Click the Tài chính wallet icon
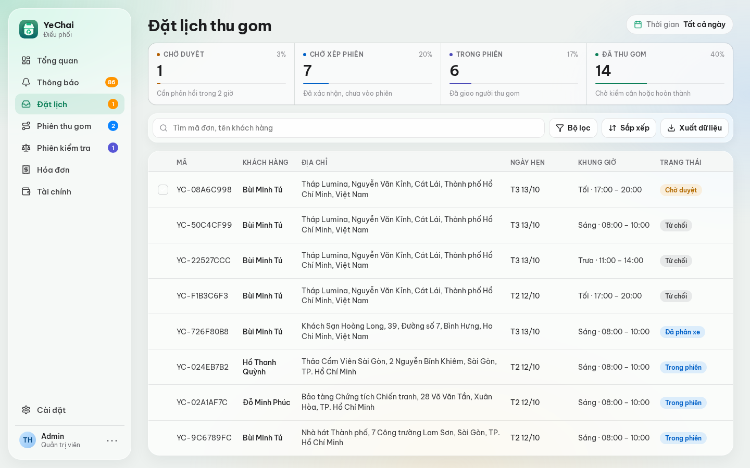The height and width of the screenshot is (468, 750). pyautogui.click(x=26, y=191)
